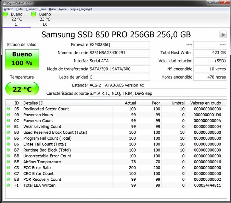Click CrystalDiskInfo title bar app icon

point(4,3)
